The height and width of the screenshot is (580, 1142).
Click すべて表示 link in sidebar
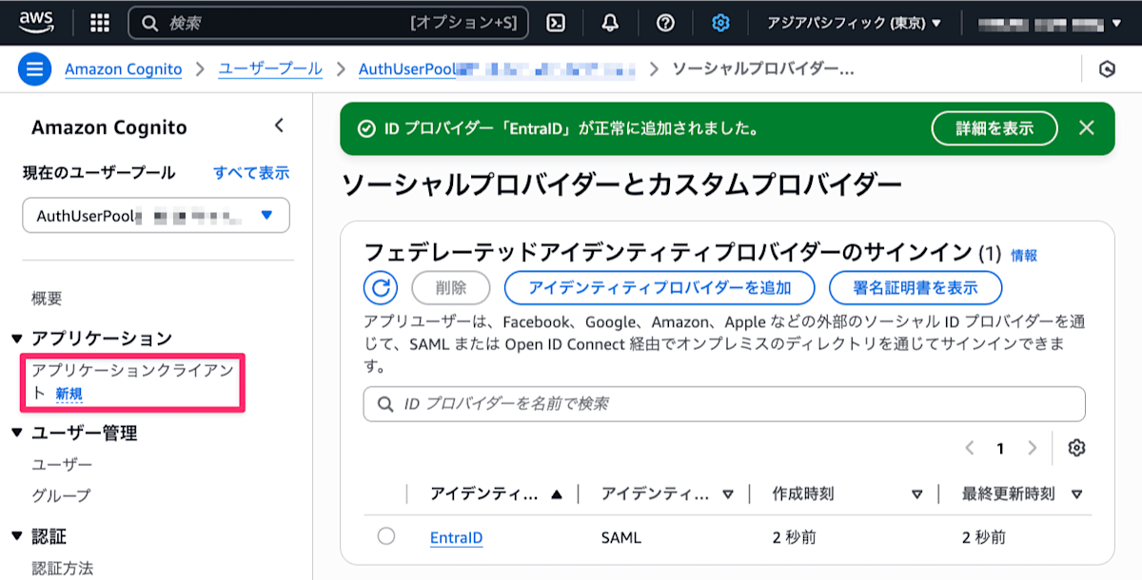(x=251, y=173)
